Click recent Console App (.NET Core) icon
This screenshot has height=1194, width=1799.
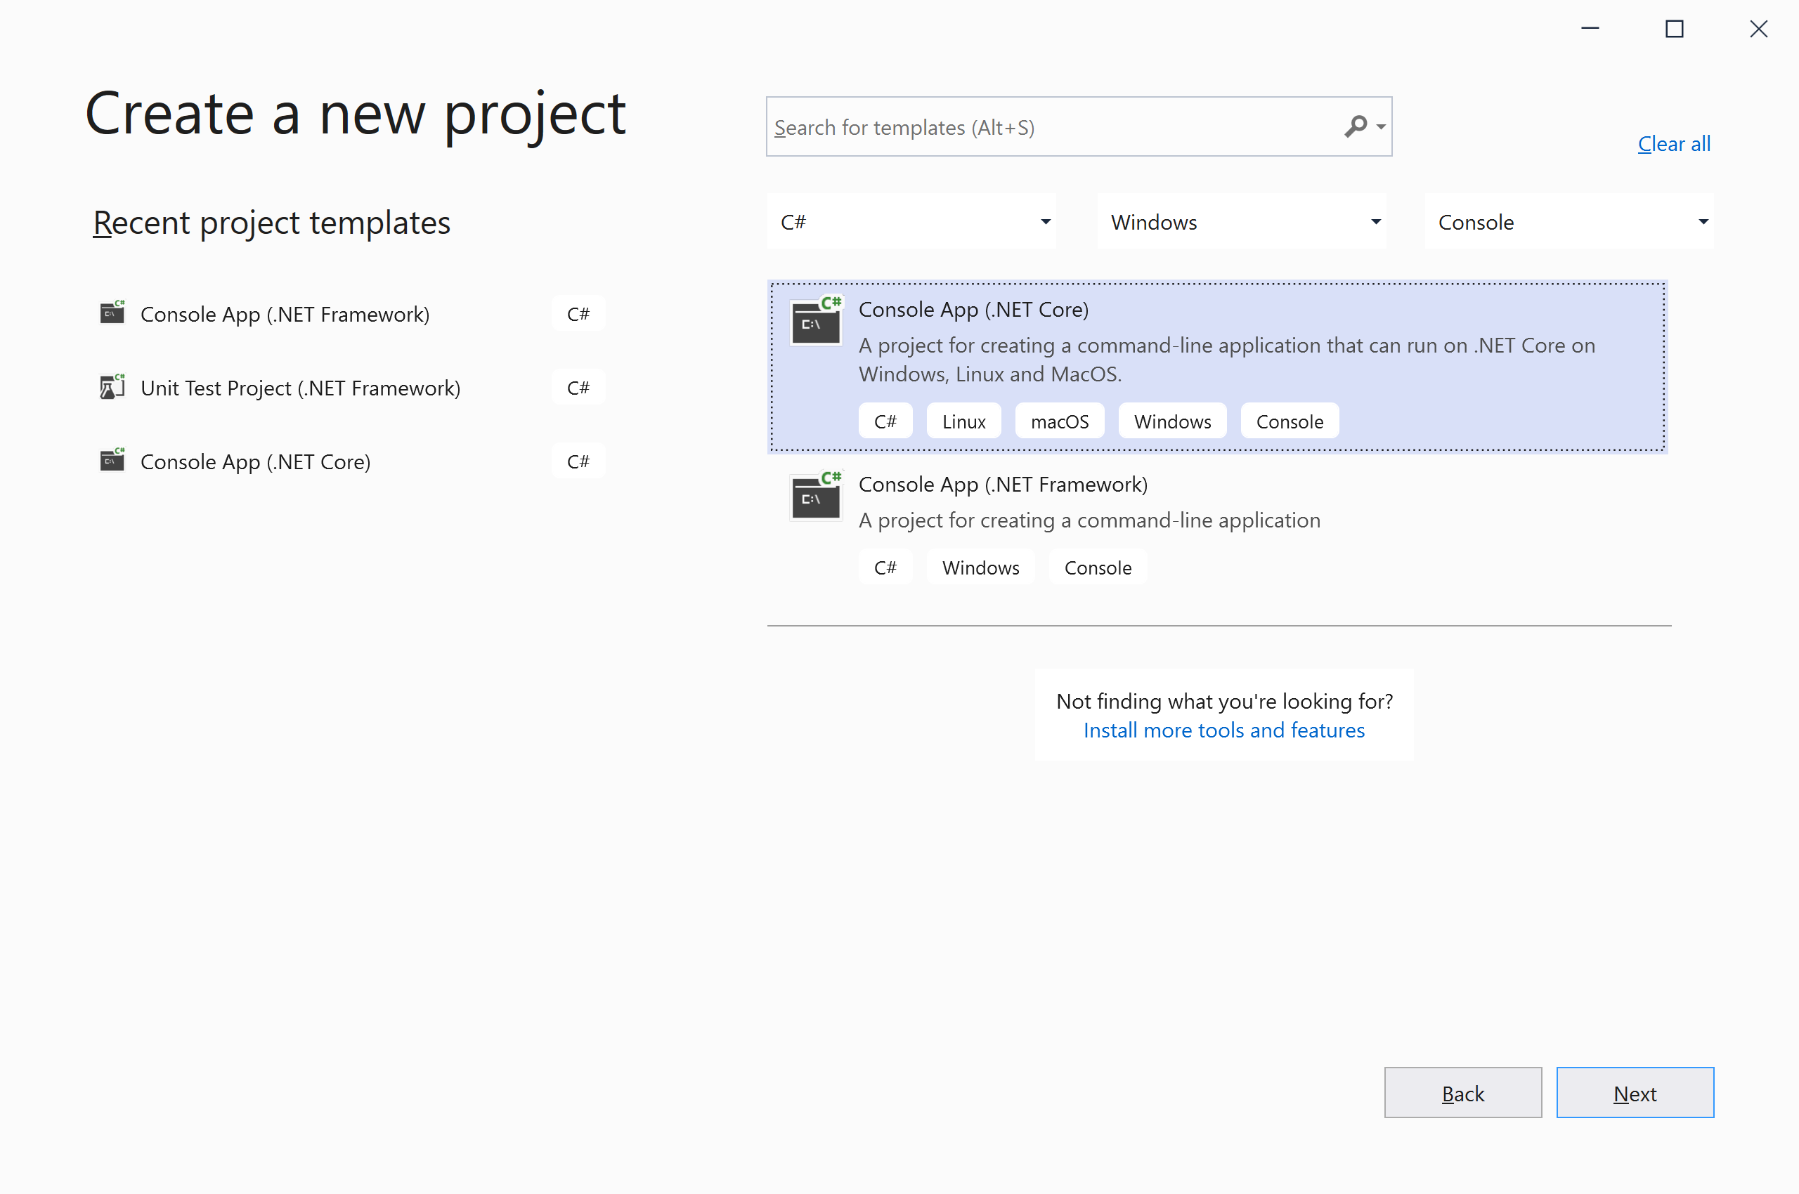point(112,461)
